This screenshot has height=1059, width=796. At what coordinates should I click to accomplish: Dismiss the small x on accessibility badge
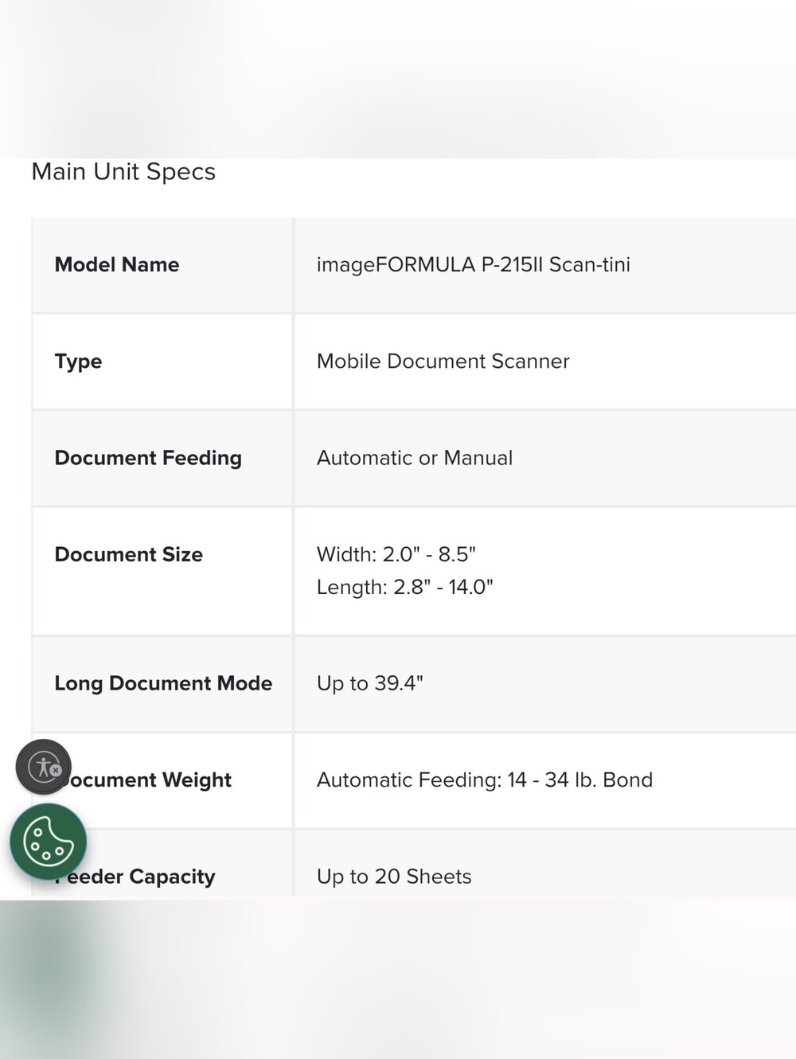(x=56, y=770)
